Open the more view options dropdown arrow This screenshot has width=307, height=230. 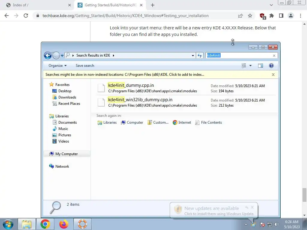coord(250,66)
